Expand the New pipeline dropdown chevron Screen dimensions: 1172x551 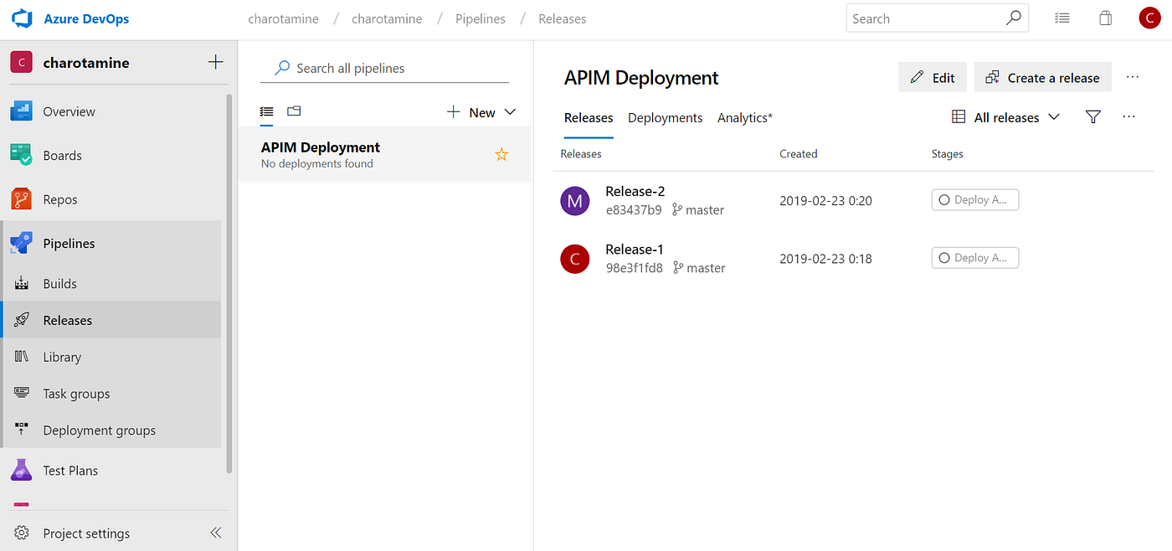511,111
